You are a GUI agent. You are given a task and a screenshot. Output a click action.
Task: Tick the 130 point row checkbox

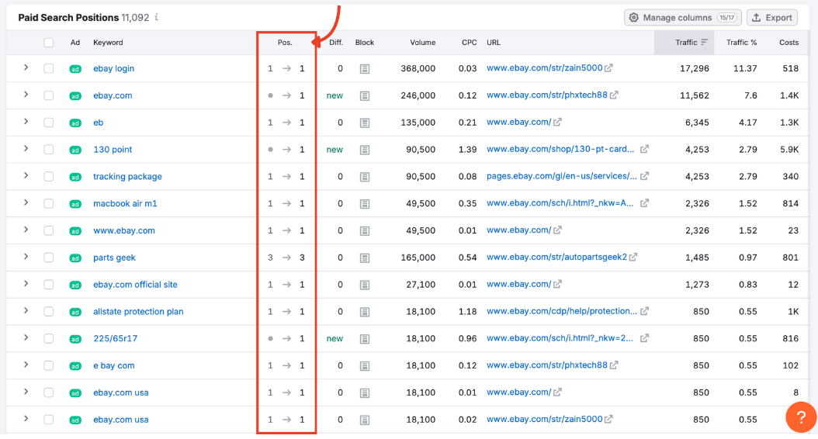49,150
